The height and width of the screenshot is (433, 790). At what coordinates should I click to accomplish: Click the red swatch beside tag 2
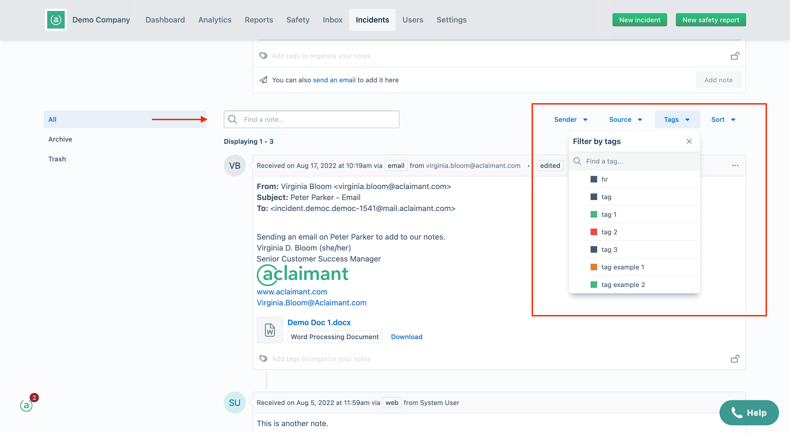[594, 232]
